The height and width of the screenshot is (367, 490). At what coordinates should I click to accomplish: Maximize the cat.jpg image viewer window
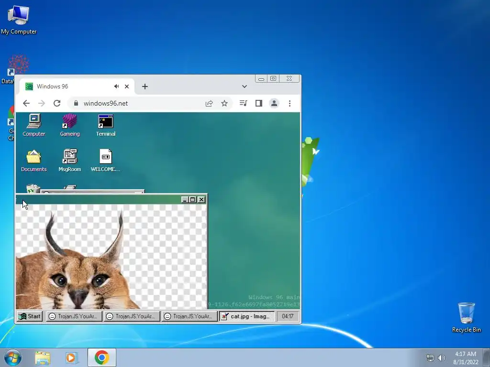193,200
